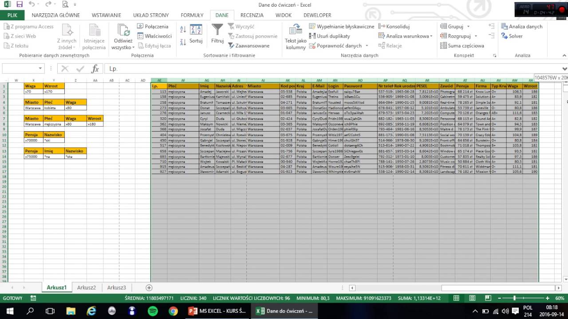Switch to WSTAWIANIE tab
The image size is (568, 319).
pos(106,15)
